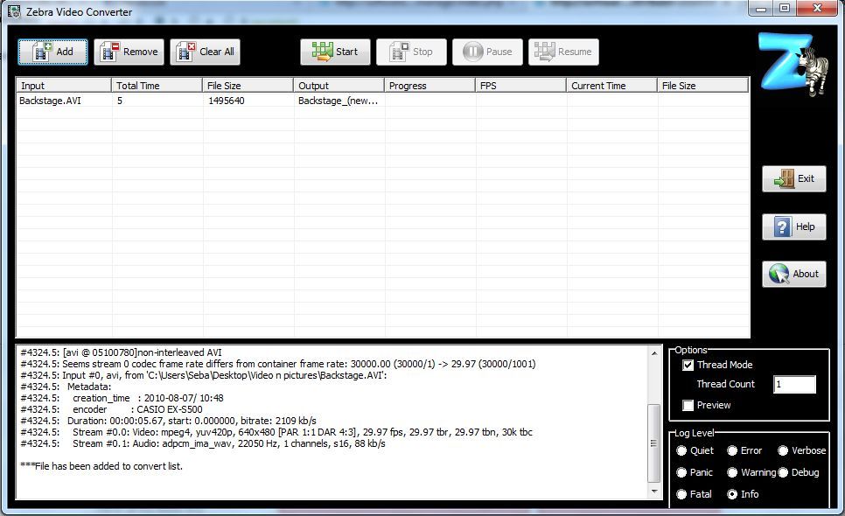
Task: Click the Thread Count input field
Action: 794,384
